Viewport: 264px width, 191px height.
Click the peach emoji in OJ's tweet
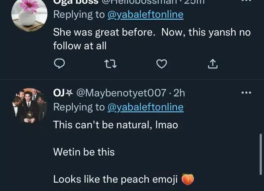pos(188,180)
